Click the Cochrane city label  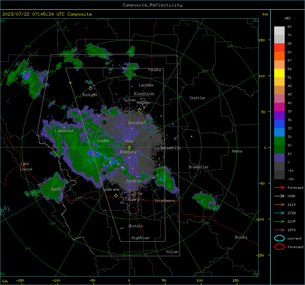111,189
